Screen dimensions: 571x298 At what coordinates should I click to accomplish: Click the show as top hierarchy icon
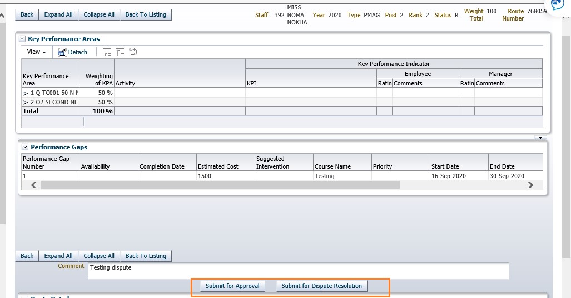[x=133, y=52]
